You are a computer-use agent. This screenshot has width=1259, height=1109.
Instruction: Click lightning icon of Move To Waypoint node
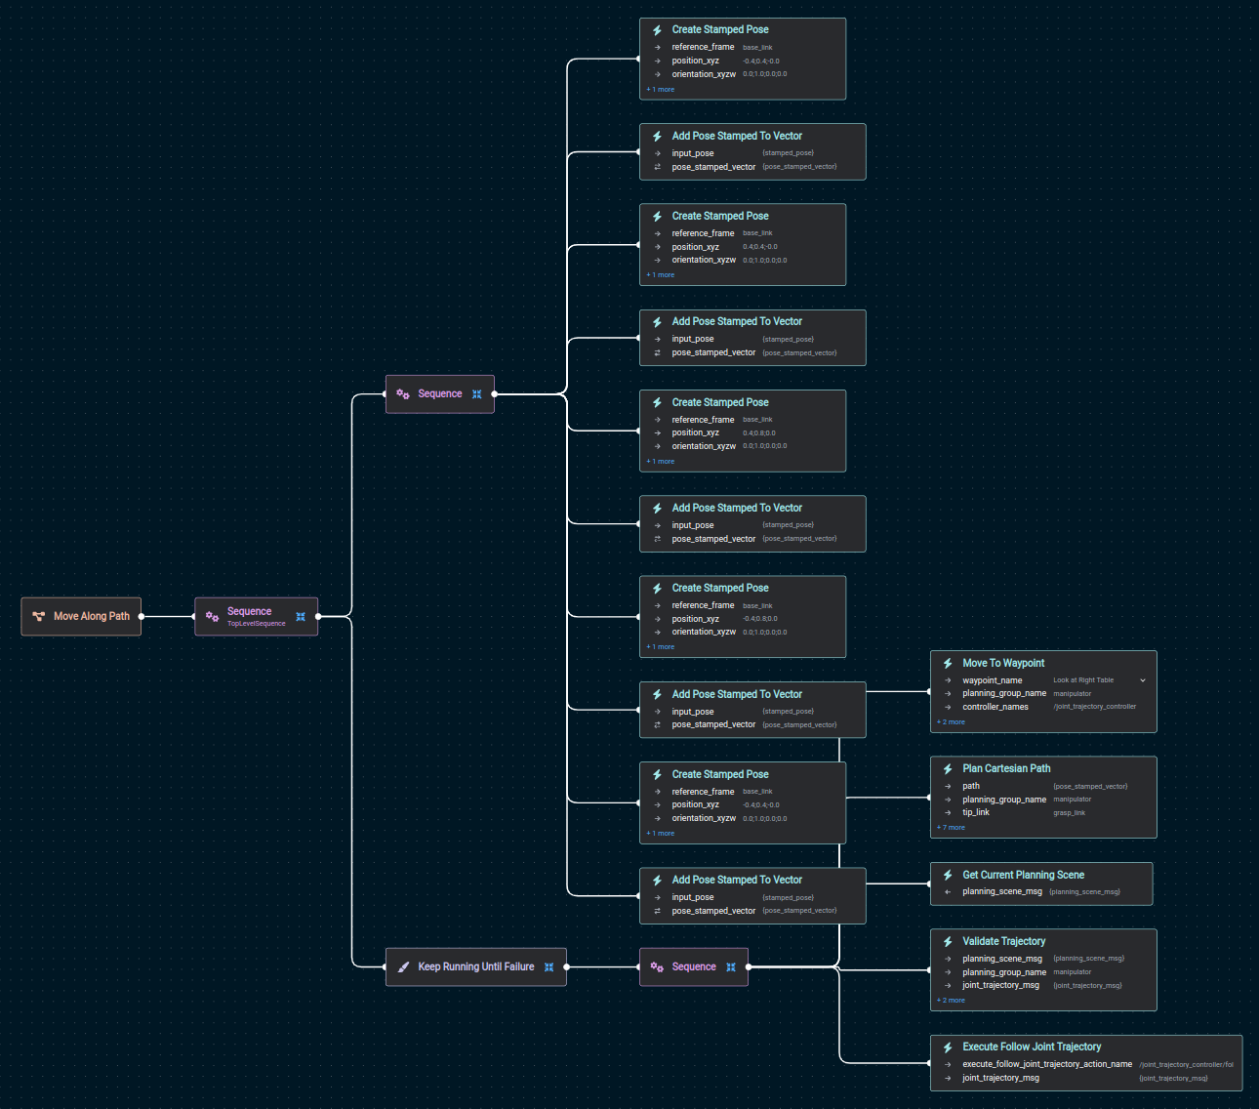click(948, 663)
